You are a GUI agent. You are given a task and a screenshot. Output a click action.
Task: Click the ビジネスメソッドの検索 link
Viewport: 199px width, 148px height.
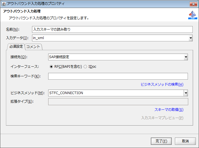[x=162, y=84]
